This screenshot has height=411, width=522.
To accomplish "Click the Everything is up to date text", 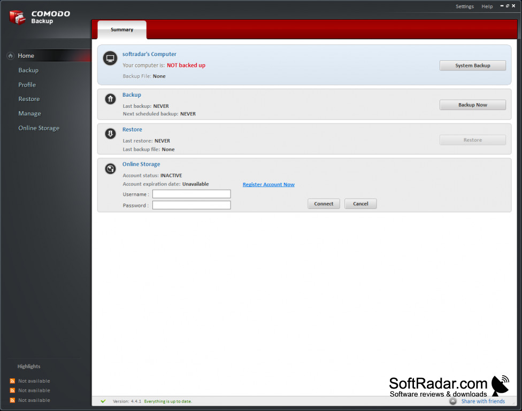I will coord(168,401).
